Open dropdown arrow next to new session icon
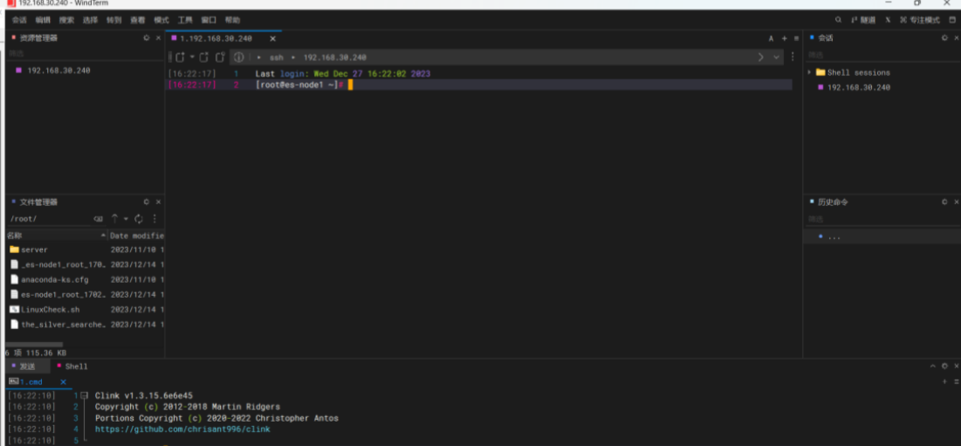 [192, 57]
